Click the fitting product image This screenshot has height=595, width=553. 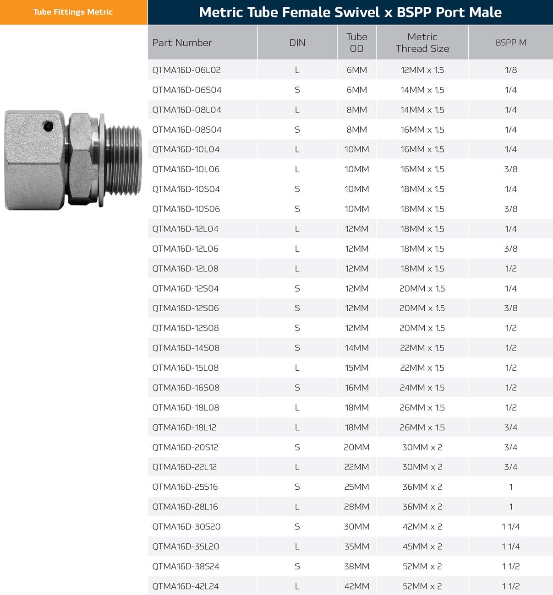pos(73,160)
